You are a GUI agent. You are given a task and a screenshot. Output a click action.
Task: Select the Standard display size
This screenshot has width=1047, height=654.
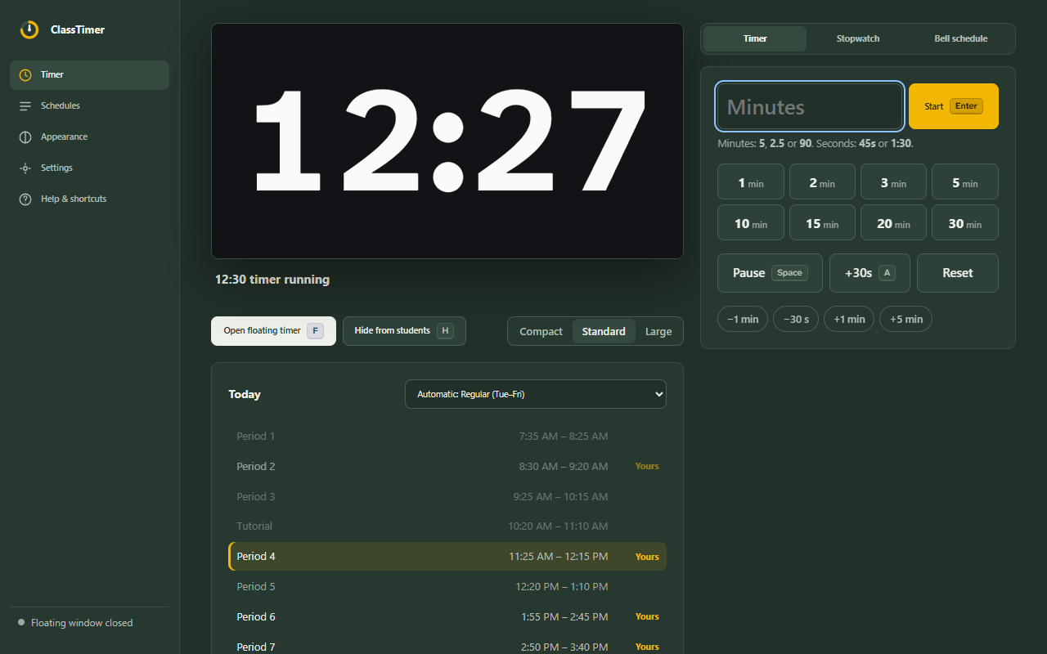point(604,331)
